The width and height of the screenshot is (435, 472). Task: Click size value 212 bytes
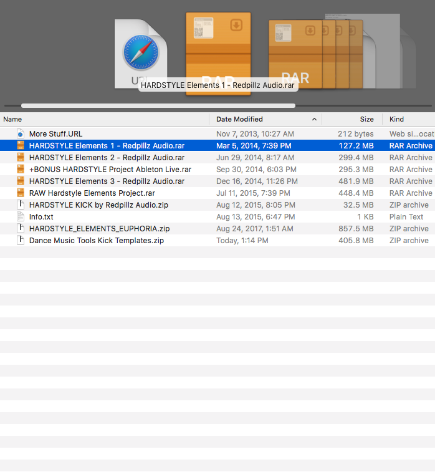coord(356,134)
